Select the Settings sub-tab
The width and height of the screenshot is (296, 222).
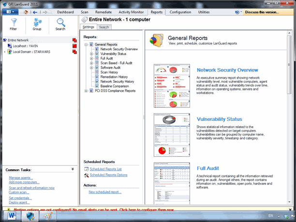click(x=89, y=27)
